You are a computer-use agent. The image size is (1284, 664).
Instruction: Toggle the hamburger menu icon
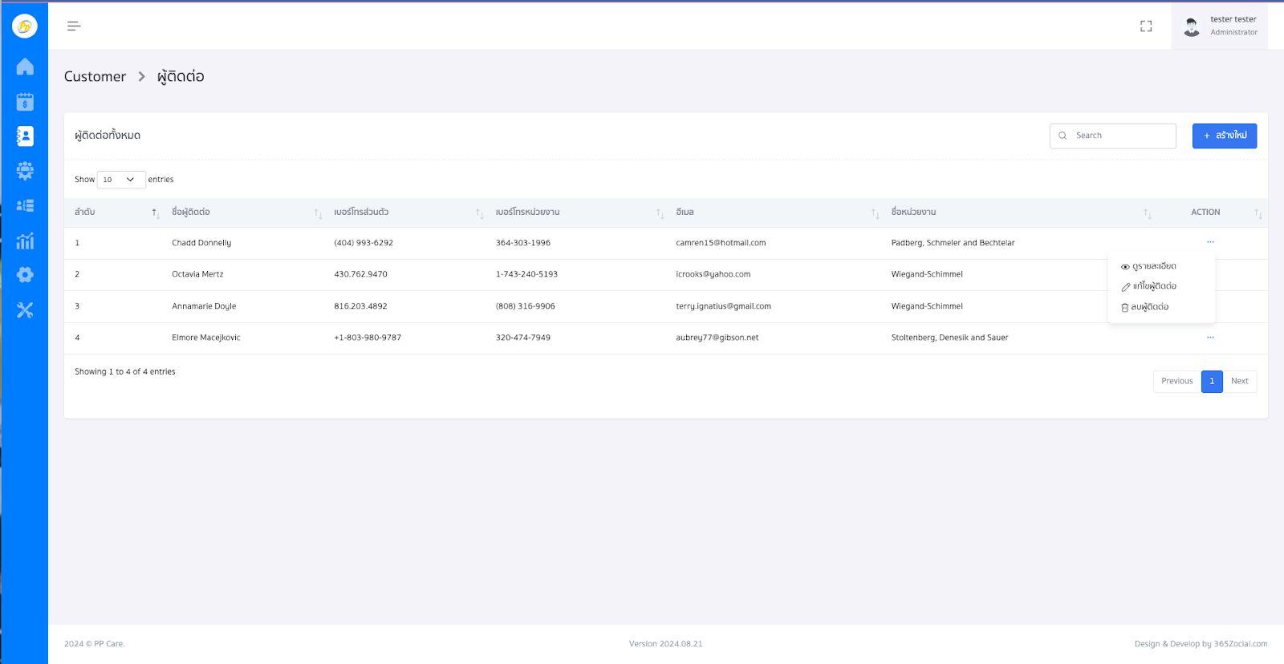pos(74,26)
